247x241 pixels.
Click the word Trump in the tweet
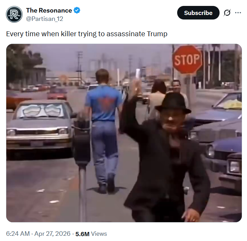tap(157, 34)
